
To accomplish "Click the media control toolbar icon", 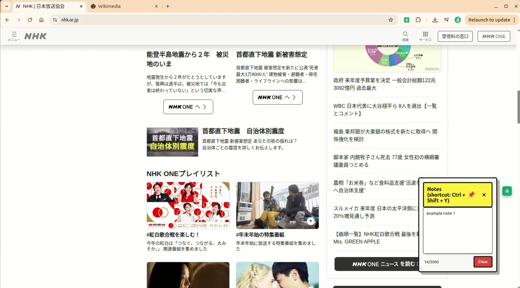I will pyautogui.click(x=446, y=20).
